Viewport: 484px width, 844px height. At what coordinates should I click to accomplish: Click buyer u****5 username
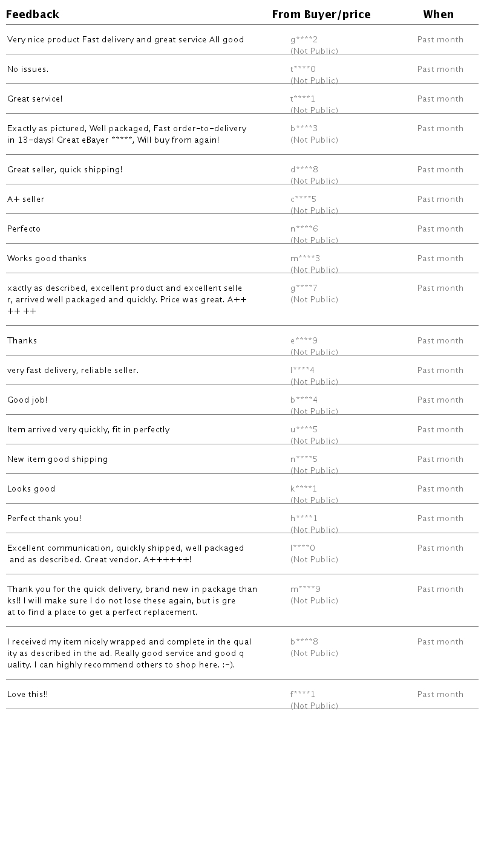[304, 430]
